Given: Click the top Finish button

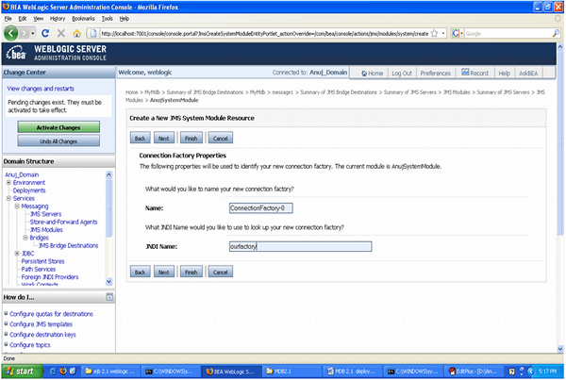Looking at the screenshot, I should tap(191, 137).
